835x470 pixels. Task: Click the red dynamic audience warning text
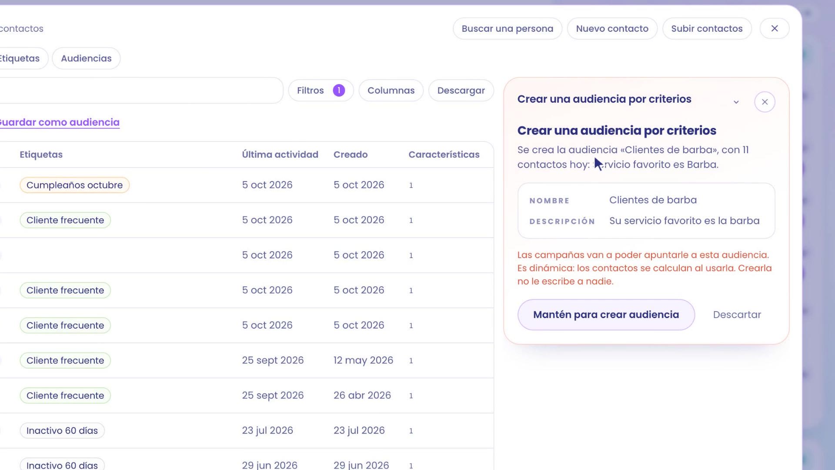(x=645, y=268)
